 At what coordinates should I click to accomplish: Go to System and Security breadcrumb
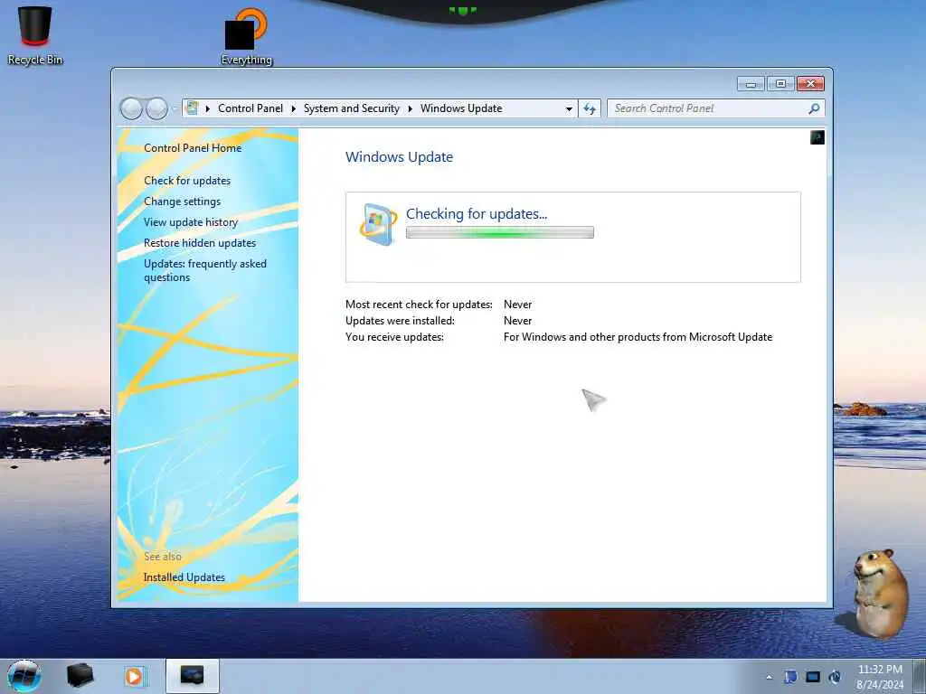pos(352,108)
